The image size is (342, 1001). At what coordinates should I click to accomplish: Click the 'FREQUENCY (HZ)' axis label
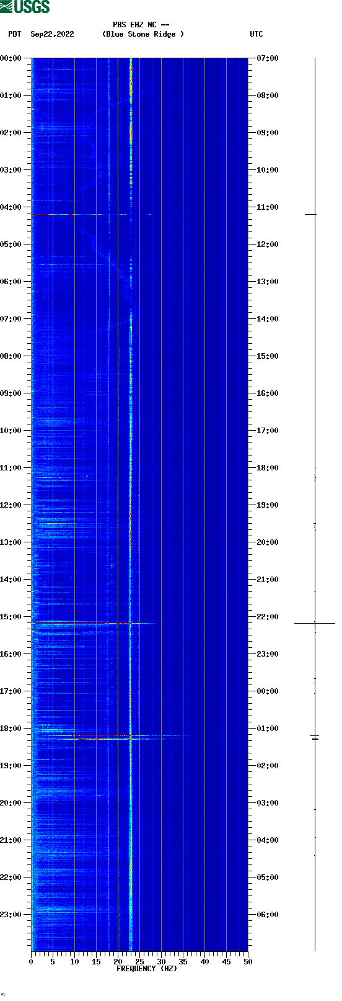coord(147,969)
